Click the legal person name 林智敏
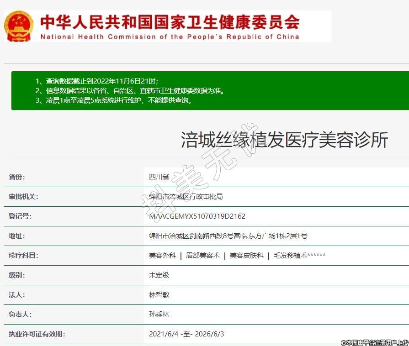This screenshot has height=346, width=409. tap(159, 295)
